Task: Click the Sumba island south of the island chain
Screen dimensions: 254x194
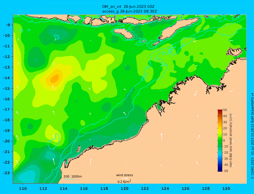Action: pos(124,33)
